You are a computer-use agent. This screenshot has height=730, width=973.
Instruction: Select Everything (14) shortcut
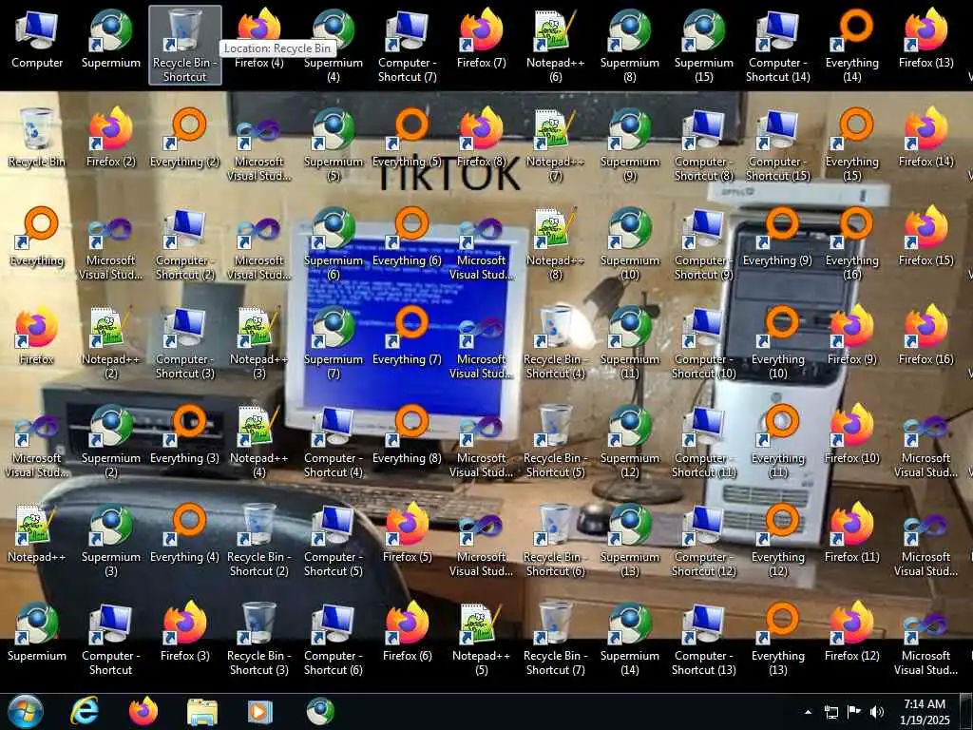coord(852,45)
